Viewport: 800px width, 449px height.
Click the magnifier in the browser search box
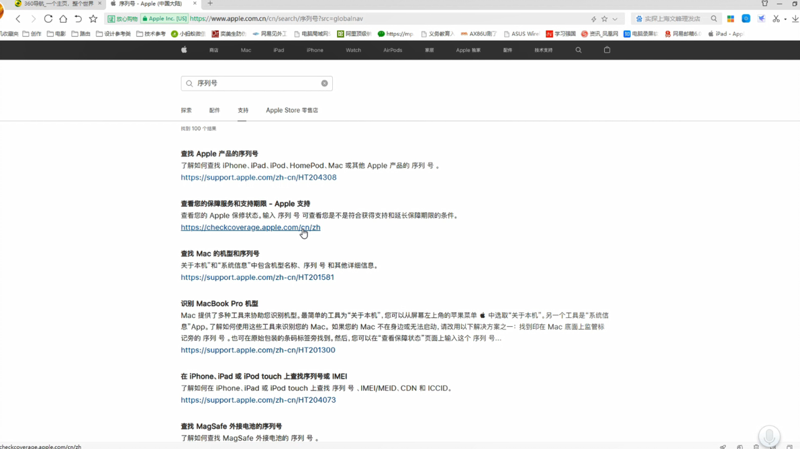click(x=714, y=19)
